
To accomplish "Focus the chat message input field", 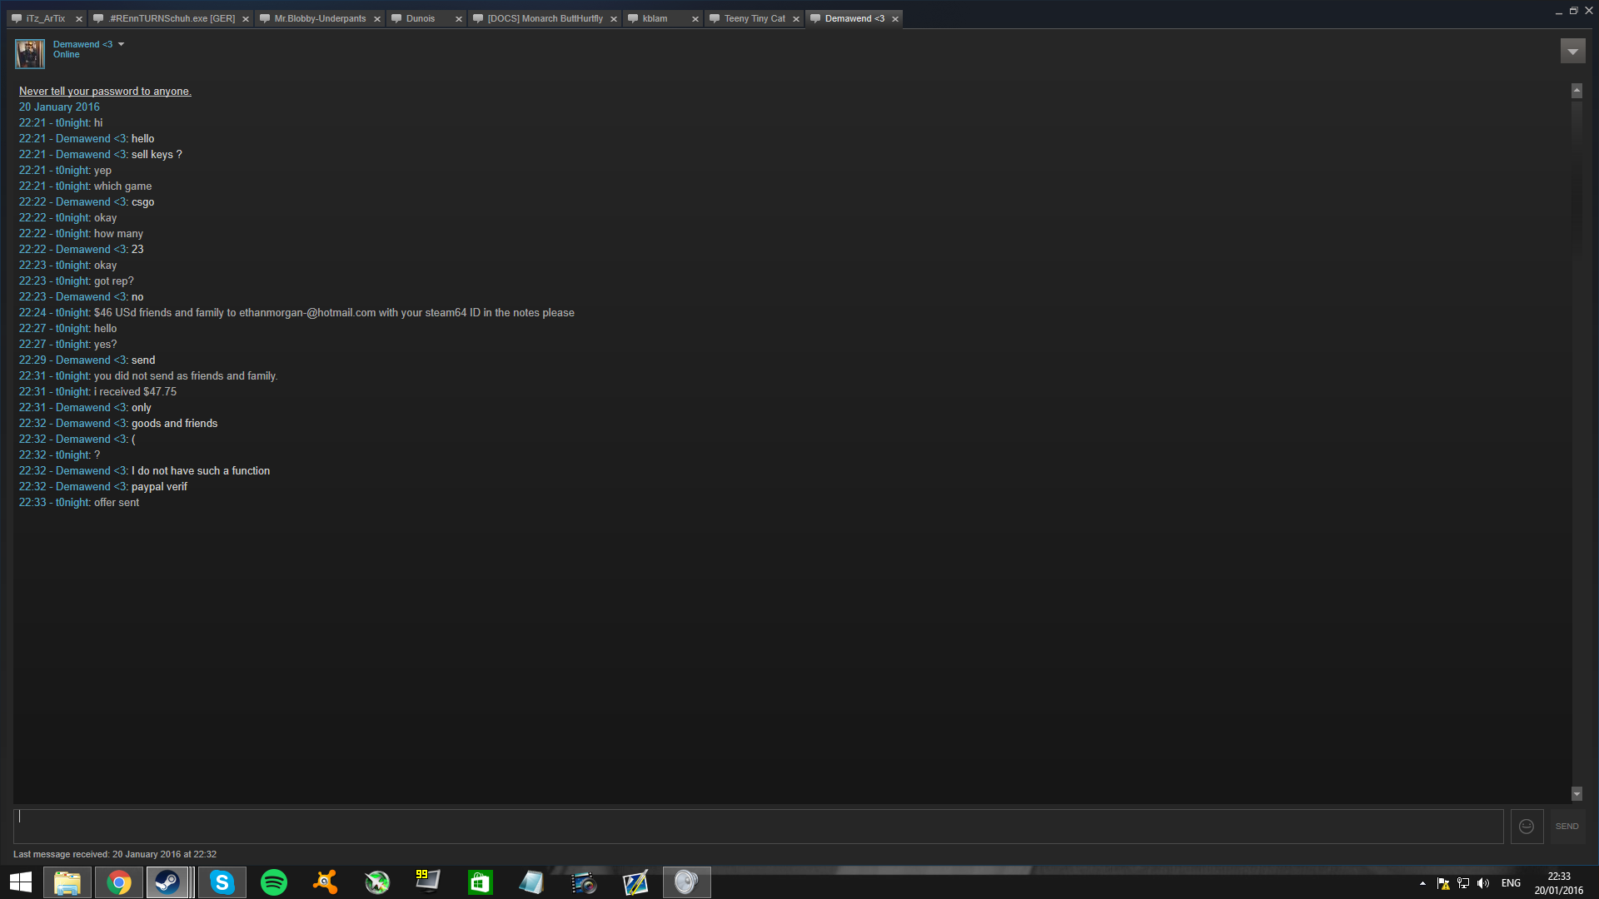I will [x=758, y=827].
